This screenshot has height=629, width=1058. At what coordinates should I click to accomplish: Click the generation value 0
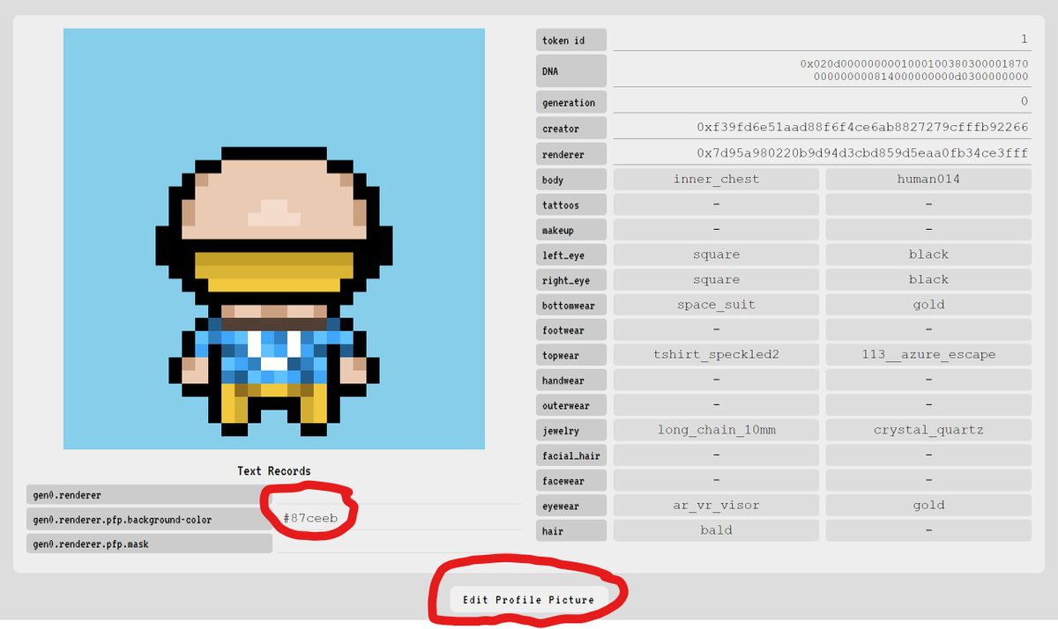coord(822,101)
